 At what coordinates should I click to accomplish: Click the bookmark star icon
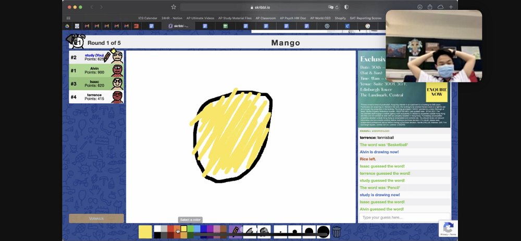[x=173, y=7]
